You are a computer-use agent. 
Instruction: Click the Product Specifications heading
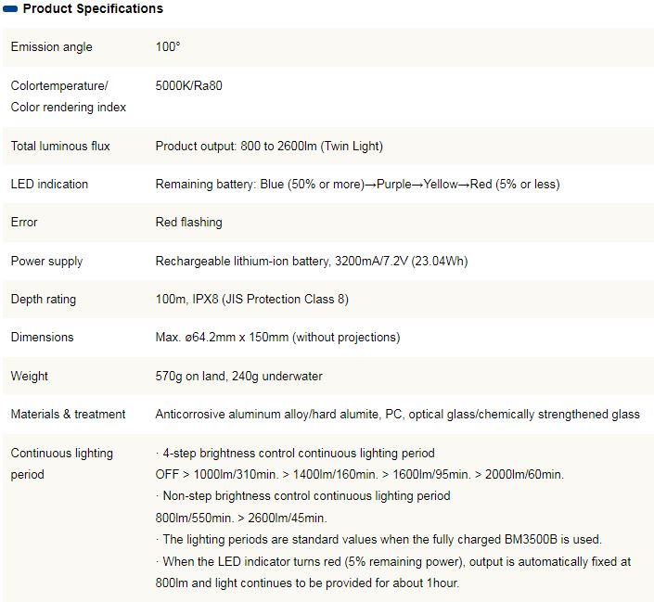(93, 9)
